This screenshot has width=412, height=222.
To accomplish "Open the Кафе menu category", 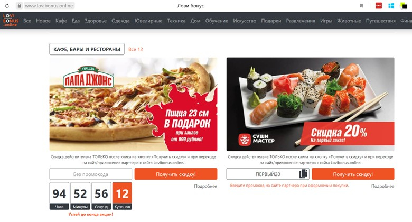I will click(x=61, y=21).
